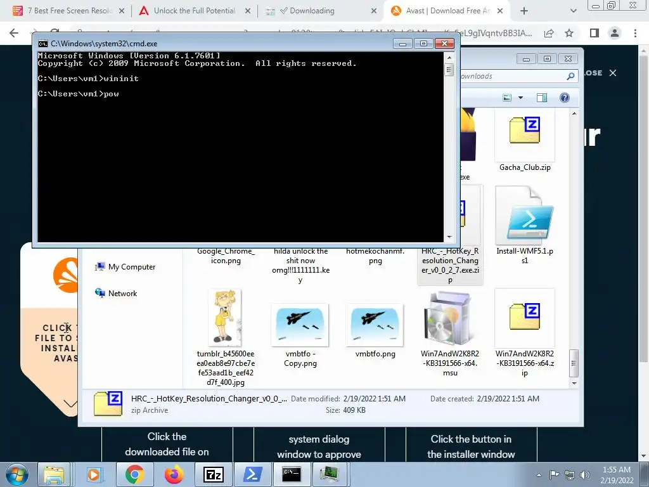This screenshot has height=487, width=649.
Task: Select HRC_-_HotKey_Resolution_Changer zip file label
Action: pos(450,266)
